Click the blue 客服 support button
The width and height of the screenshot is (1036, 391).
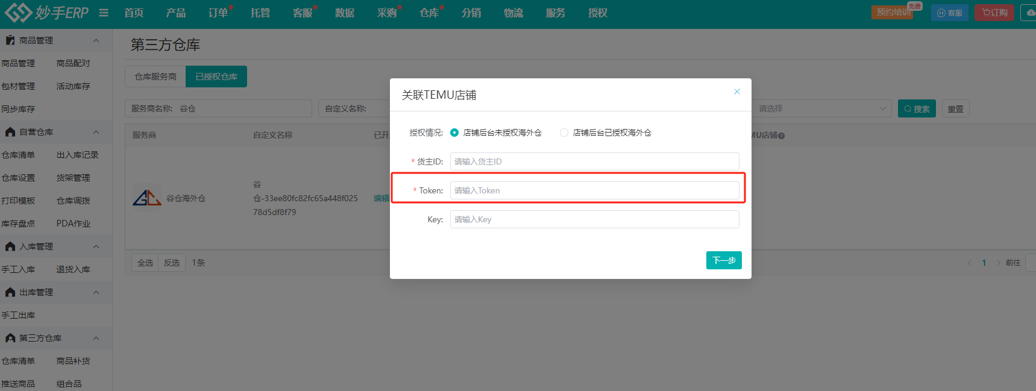click(x=950, y=13)
